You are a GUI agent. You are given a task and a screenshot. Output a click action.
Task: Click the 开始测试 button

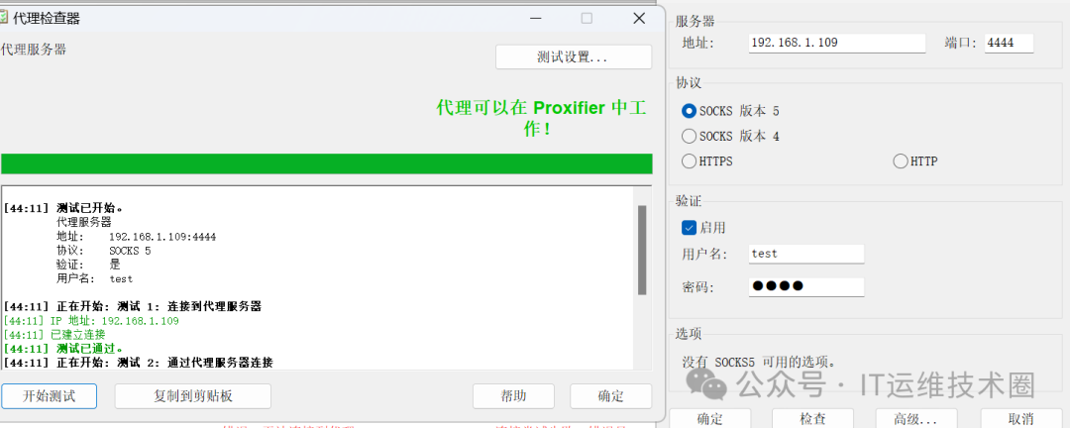pyautogui.click(x=50, y=396)
